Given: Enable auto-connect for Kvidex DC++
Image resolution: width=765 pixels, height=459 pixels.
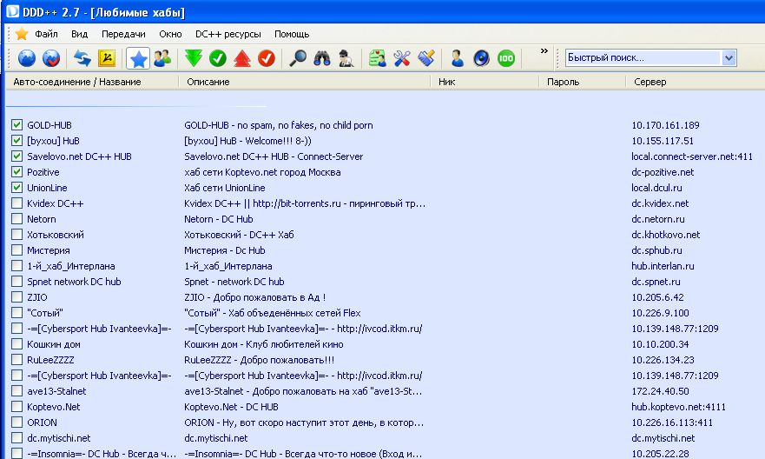Looking at the screenshot, I should [x=16, y=203].
